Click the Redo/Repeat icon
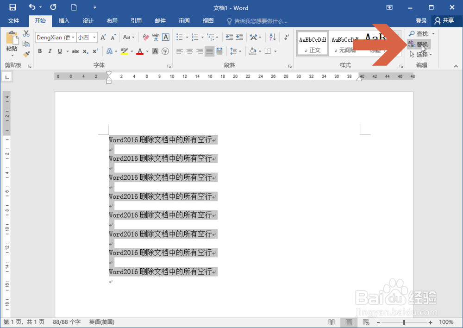 (53, 7)
